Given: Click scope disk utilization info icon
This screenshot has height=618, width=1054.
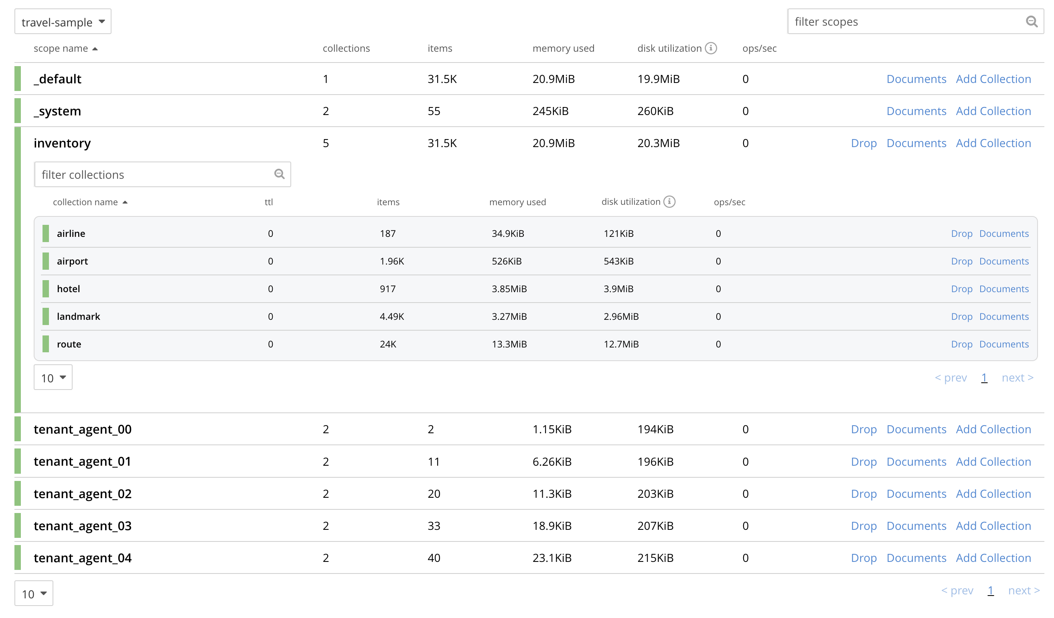Looking at the screenshot, I should pos(711,48).
